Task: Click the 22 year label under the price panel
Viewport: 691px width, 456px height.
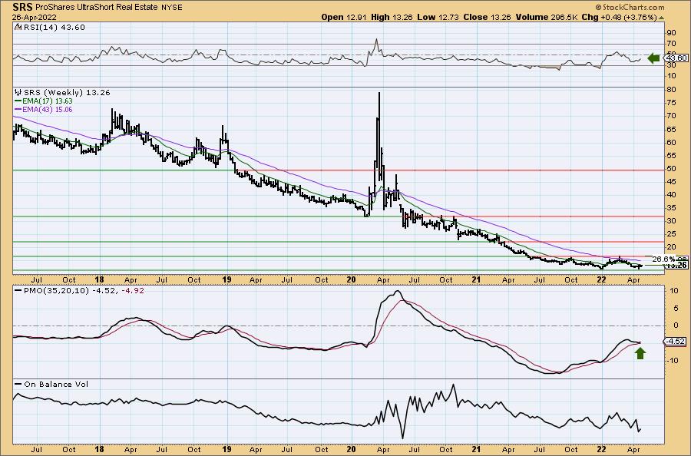Action: [x=601, y=279]
